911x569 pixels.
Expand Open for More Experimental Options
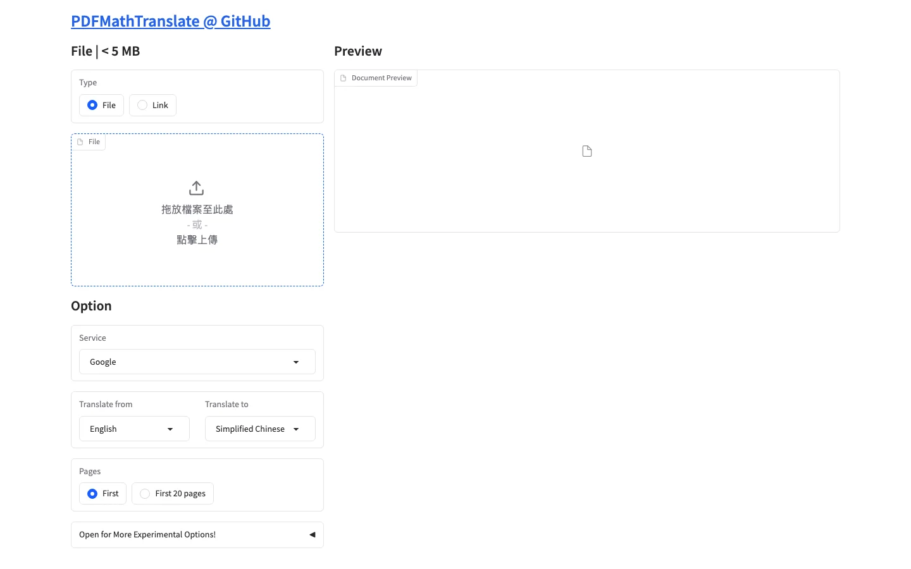click(197, 535)
